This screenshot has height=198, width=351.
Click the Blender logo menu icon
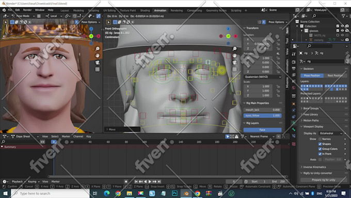(x=4, y=10)
